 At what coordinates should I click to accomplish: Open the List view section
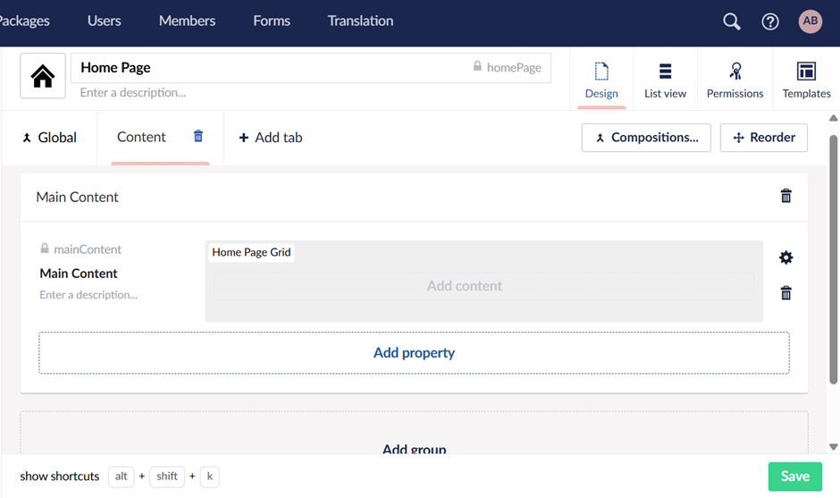pyautogui.click(x=665, y=80)
